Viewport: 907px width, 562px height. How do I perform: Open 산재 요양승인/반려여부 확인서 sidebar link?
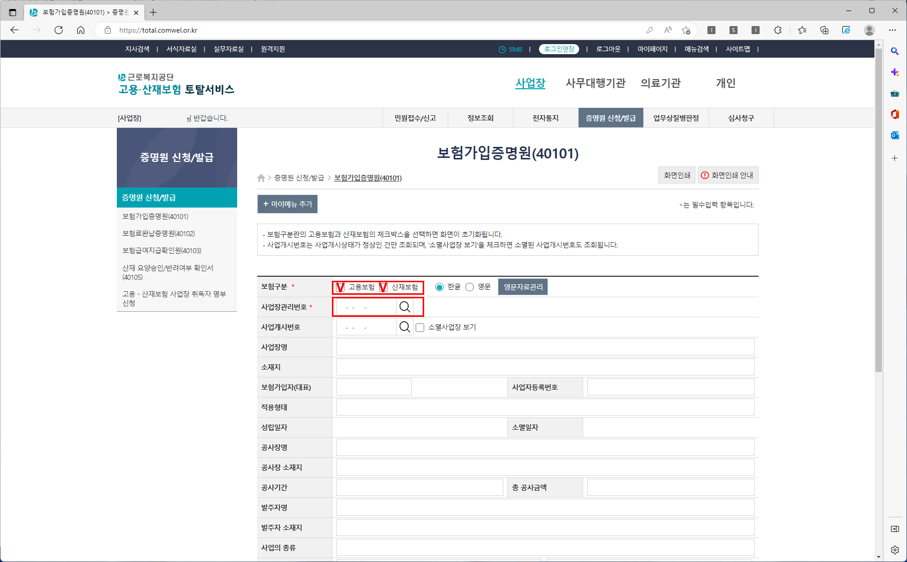pos(168,272)
